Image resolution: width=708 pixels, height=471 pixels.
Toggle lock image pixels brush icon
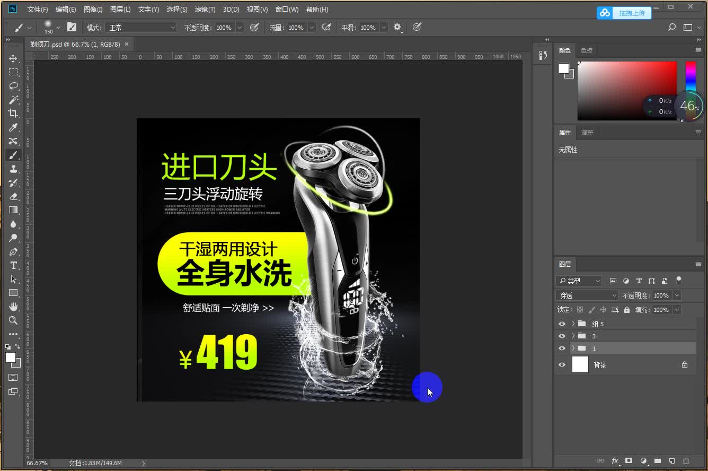[x=591, y=310]
